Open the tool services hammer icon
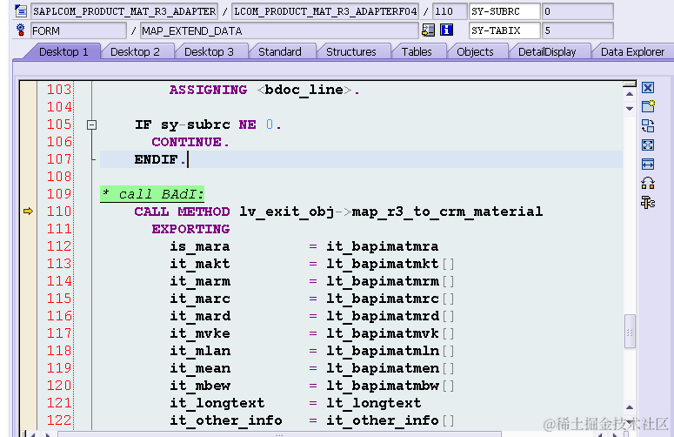 coord(648,202)
